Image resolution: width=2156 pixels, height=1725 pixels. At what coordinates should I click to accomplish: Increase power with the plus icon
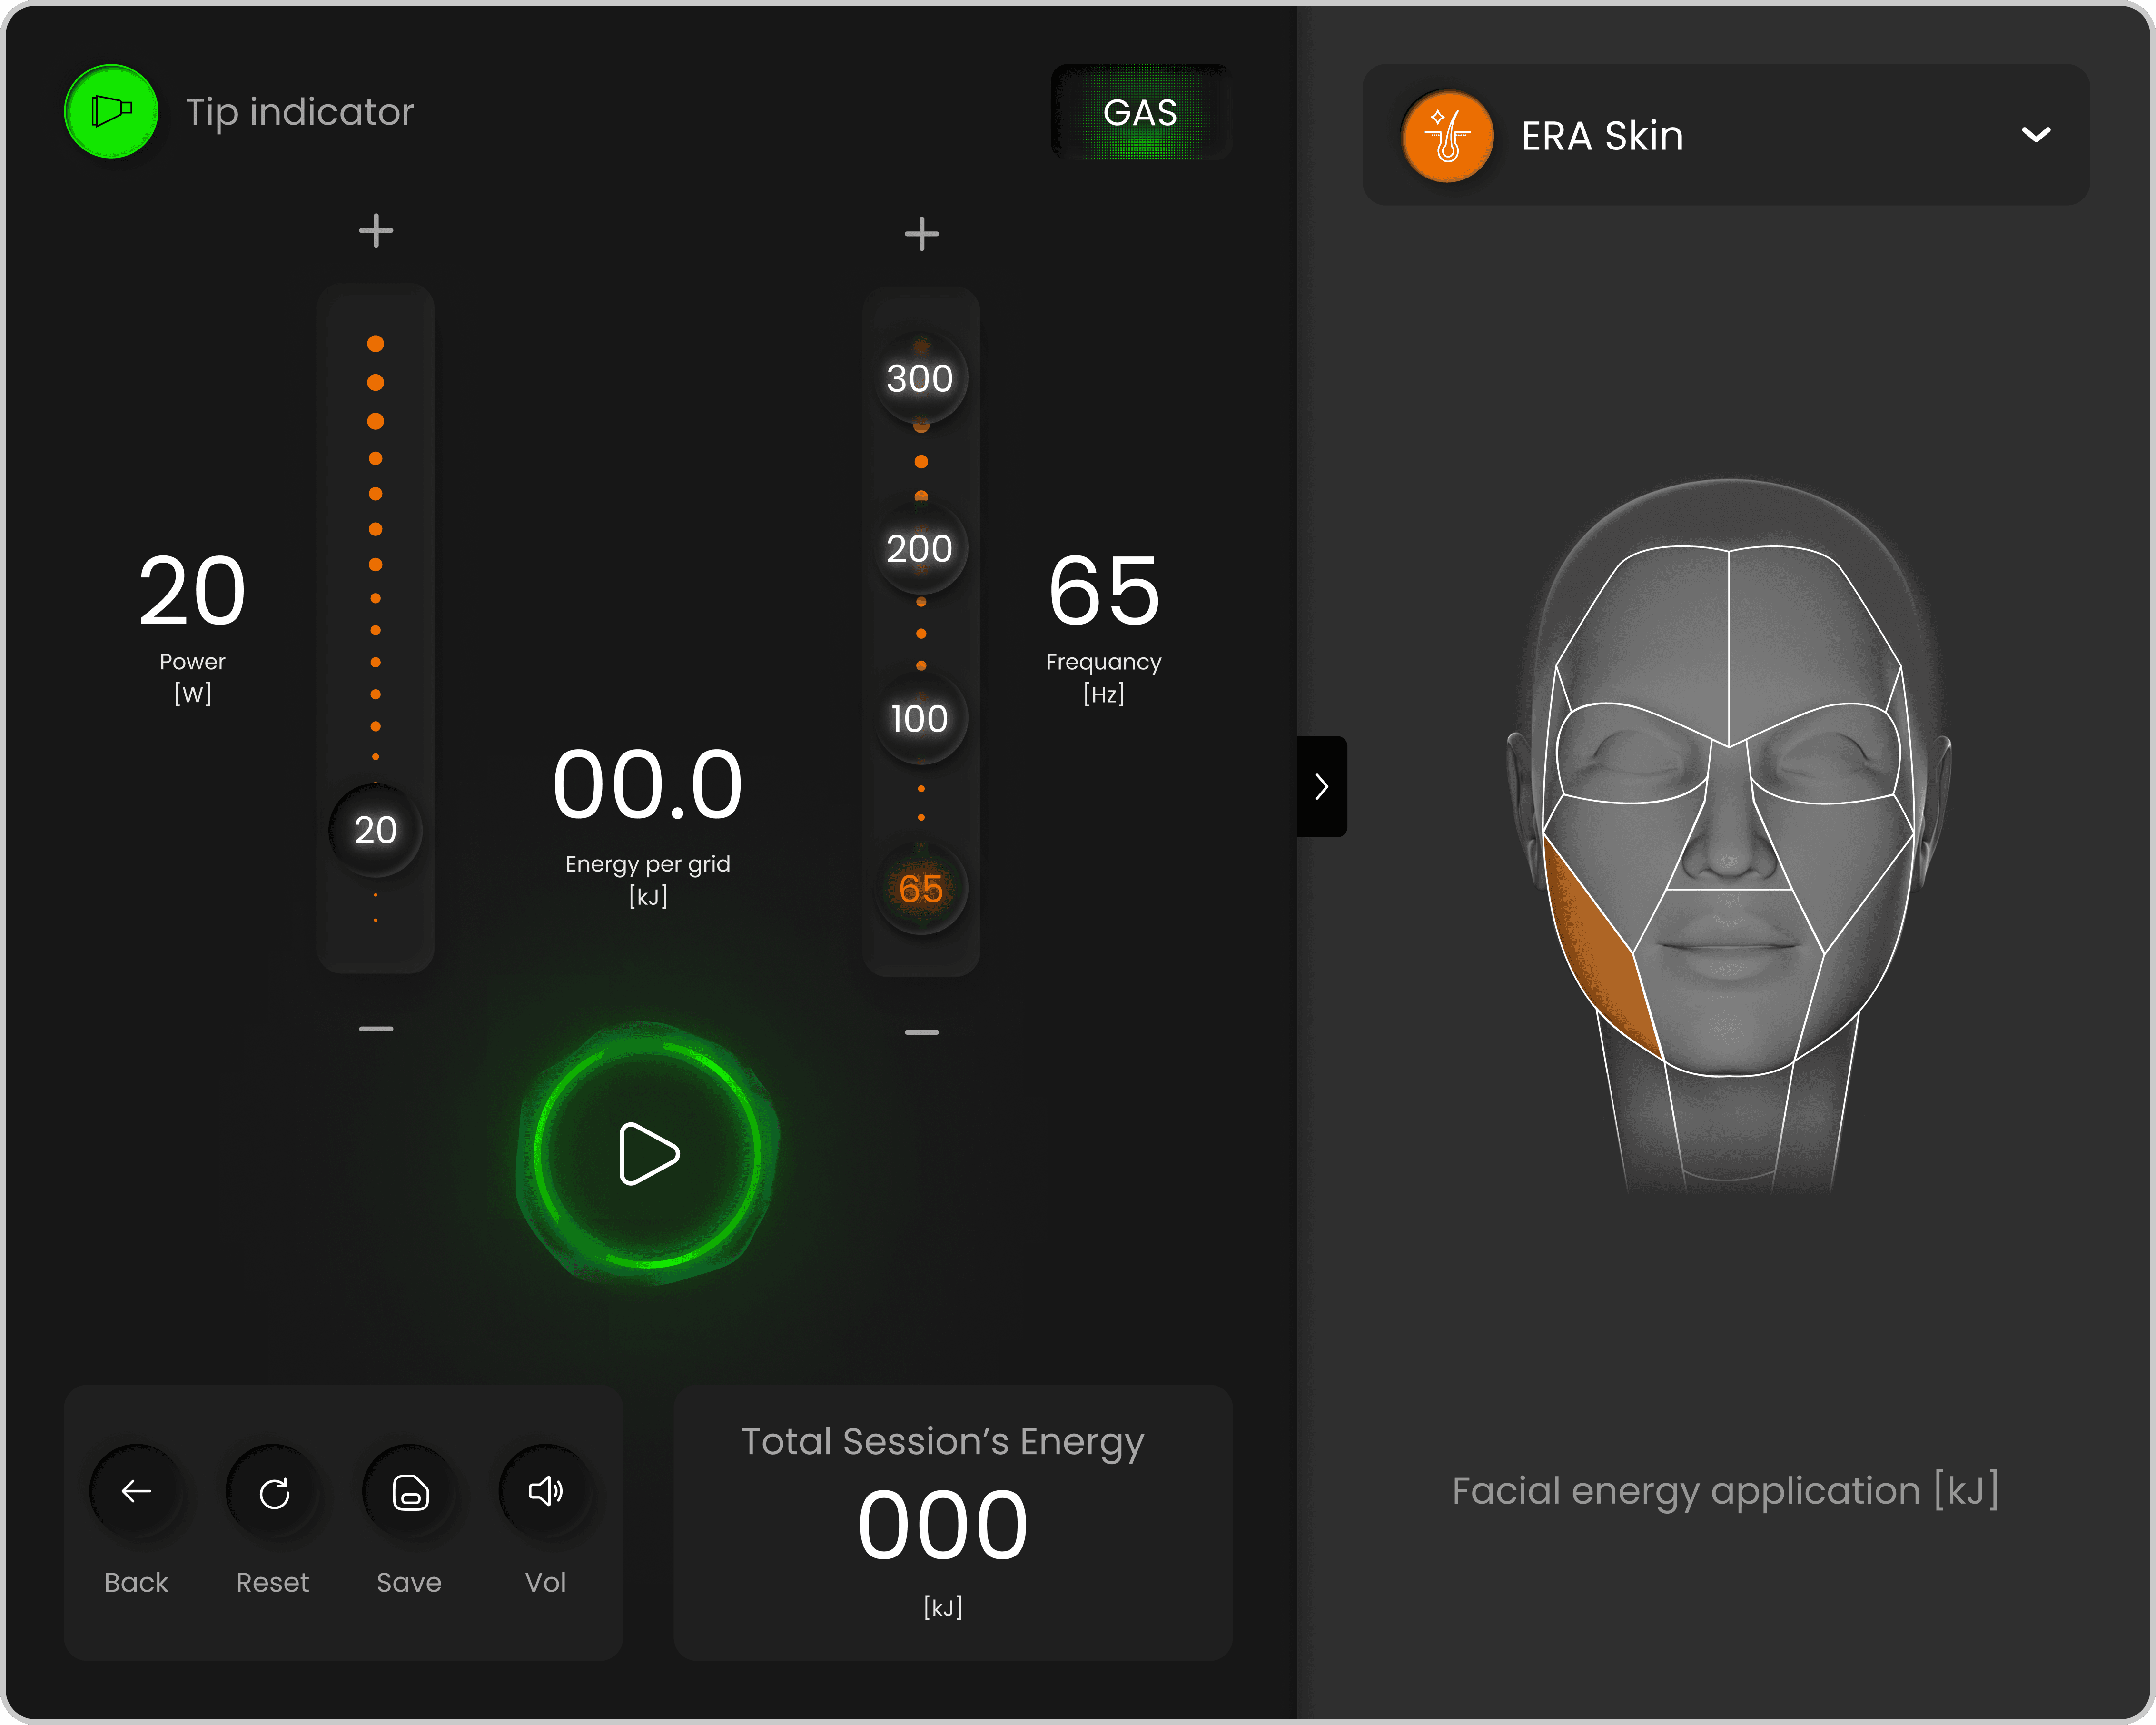[376, 231]
